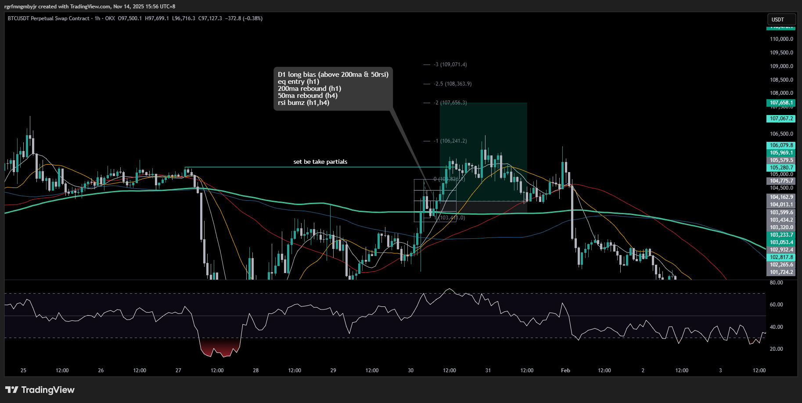Click the 105,280.7 price label
This screenshot has width=802, height=403.
click(781, 168)
